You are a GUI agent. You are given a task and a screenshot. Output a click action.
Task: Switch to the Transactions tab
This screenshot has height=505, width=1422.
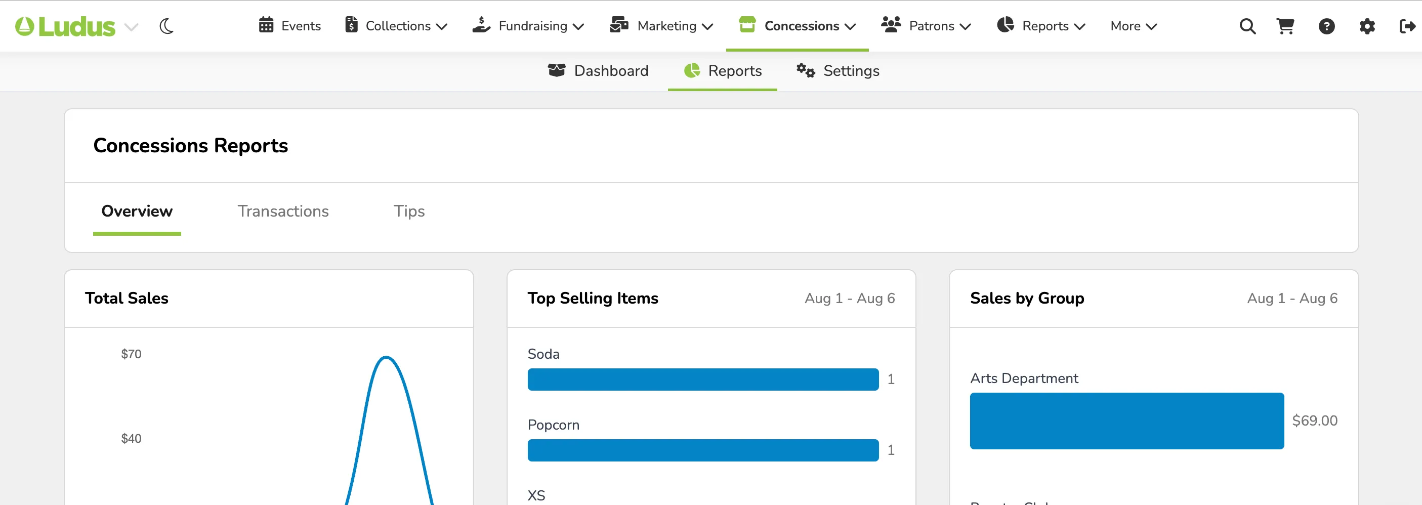tap(283, 211)
